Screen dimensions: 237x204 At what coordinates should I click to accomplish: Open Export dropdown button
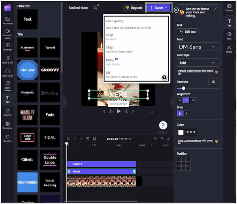158,8
